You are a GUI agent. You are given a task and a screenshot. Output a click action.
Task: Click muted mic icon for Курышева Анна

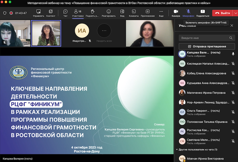[x=233, y=83]
